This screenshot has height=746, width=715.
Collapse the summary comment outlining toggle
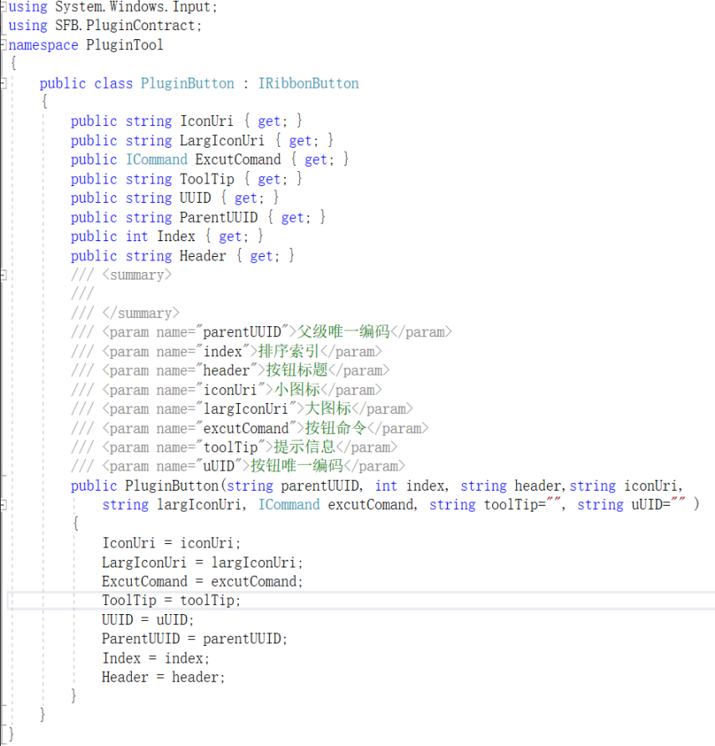point(3,275)
